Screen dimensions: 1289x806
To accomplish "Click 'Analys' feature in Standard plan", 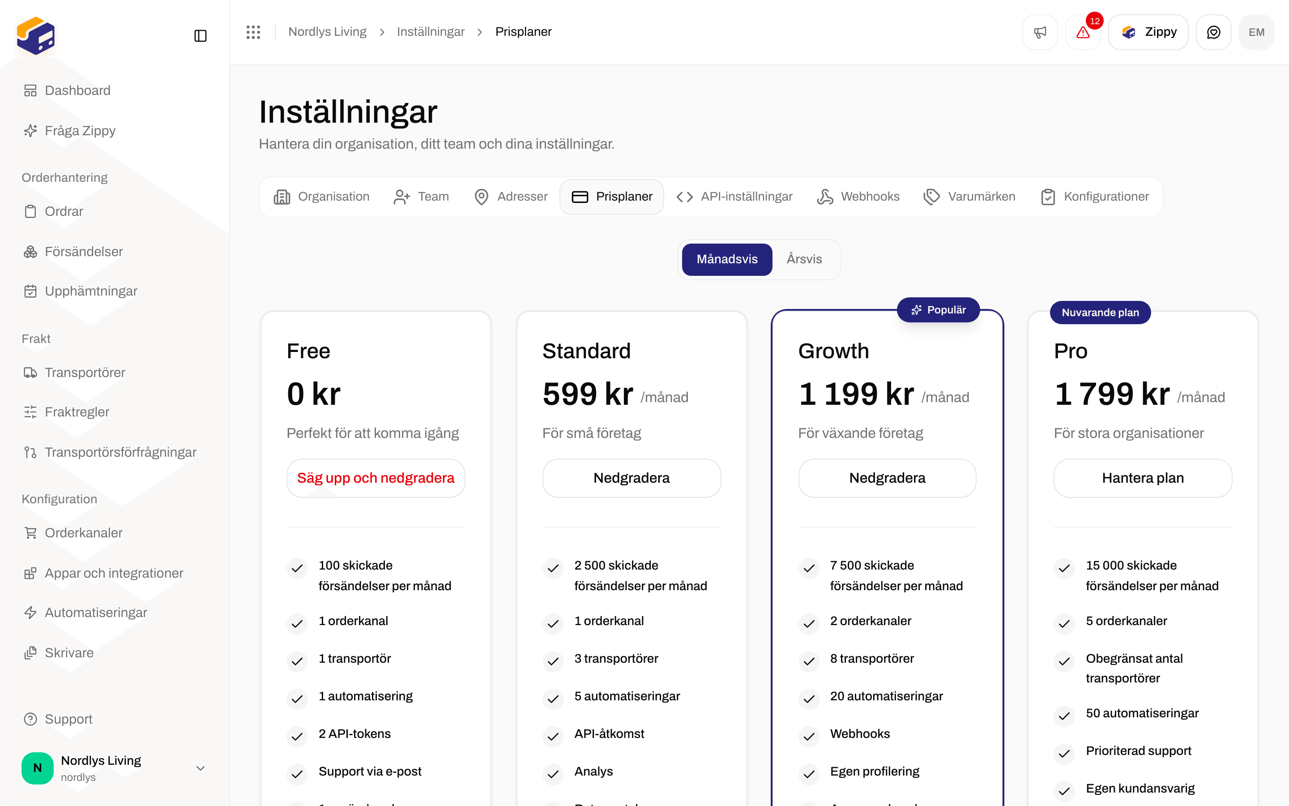I will 593,772.
